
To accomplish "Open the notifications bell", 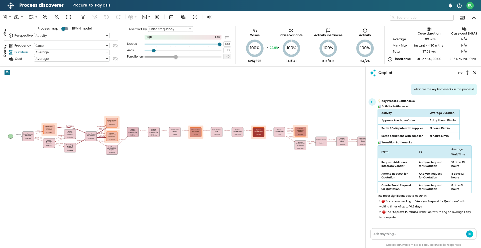I will point(450,6).
